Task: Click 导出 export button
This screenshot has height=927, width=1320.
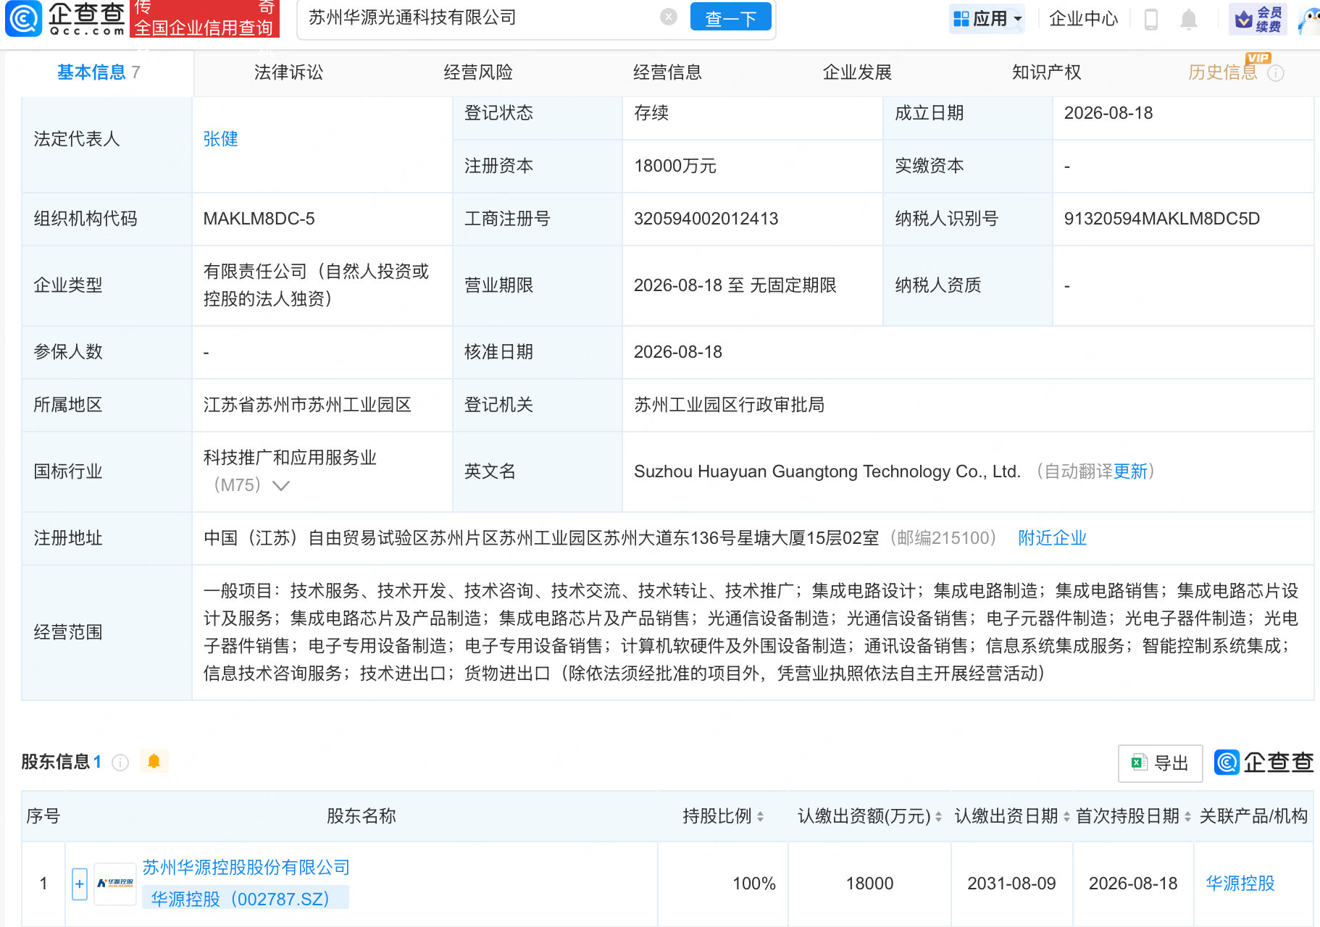Action: [1160, 763]
